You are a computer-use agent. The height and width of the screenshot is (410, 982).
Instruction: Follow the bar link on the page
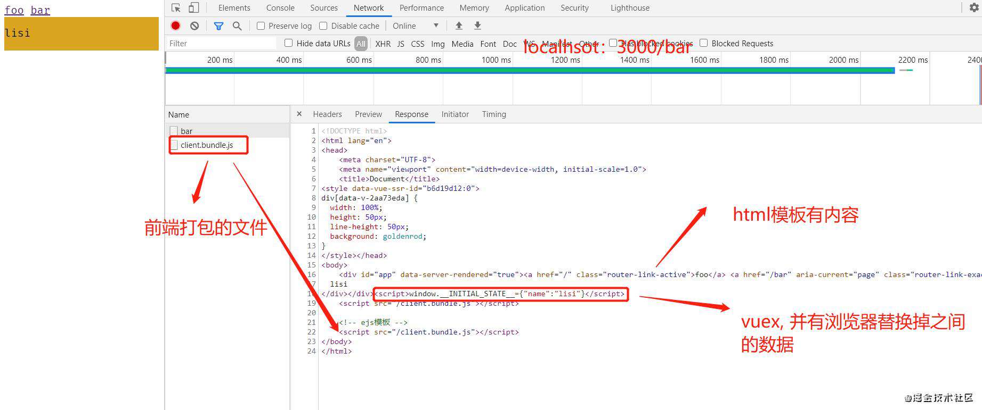(x=40, y=10)
